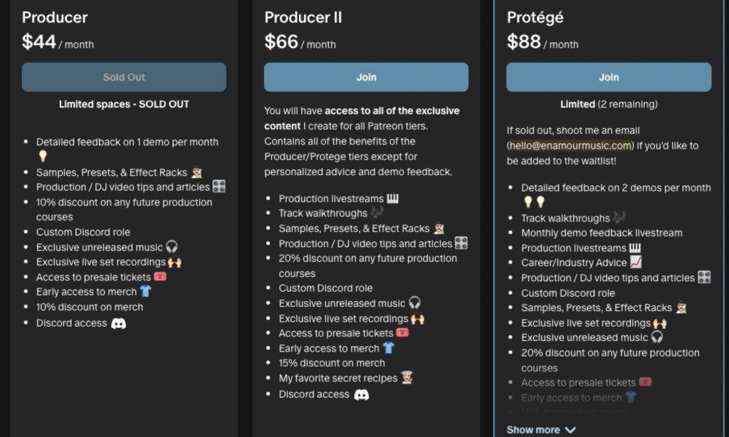Viewport: 729px width, 437px height.
Task: Click the Sold Out button on Producer tier
Action: (x=124, y=77)
